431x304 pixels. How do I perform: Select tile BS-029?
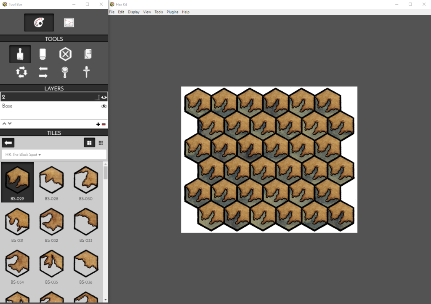coord(17,182)
